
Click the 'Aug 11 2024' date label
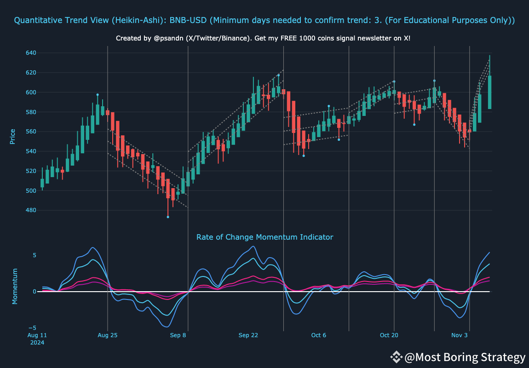click(37, 339)
